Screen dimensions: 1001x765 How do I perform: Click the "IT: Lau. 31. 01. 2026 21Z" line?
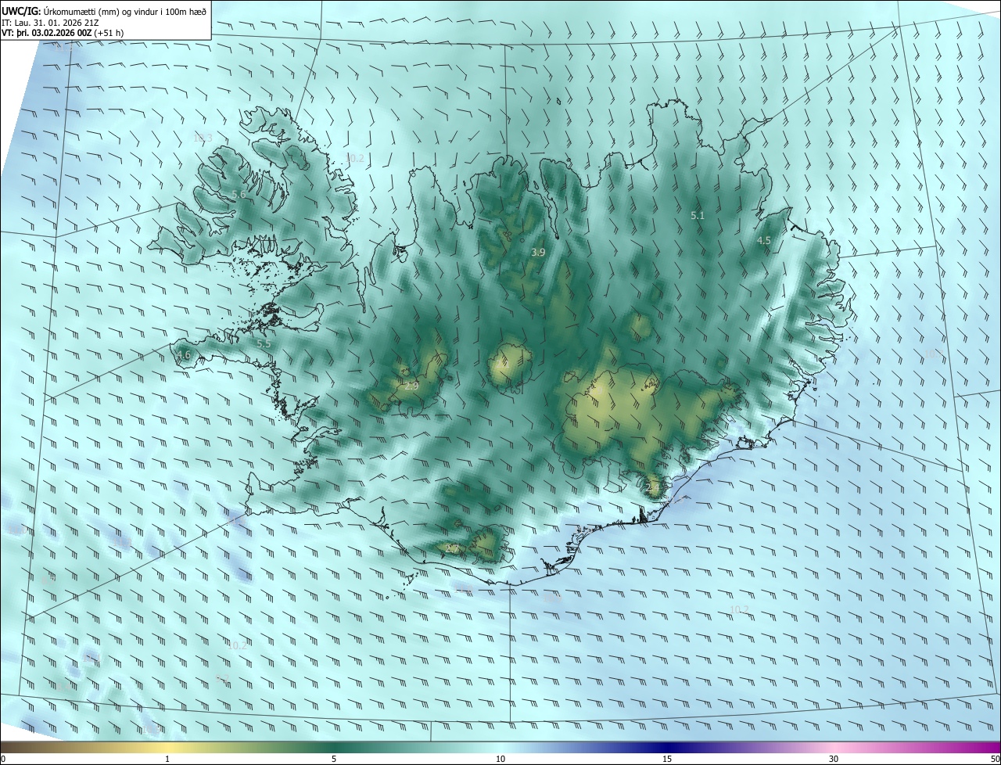click(50, 22)
